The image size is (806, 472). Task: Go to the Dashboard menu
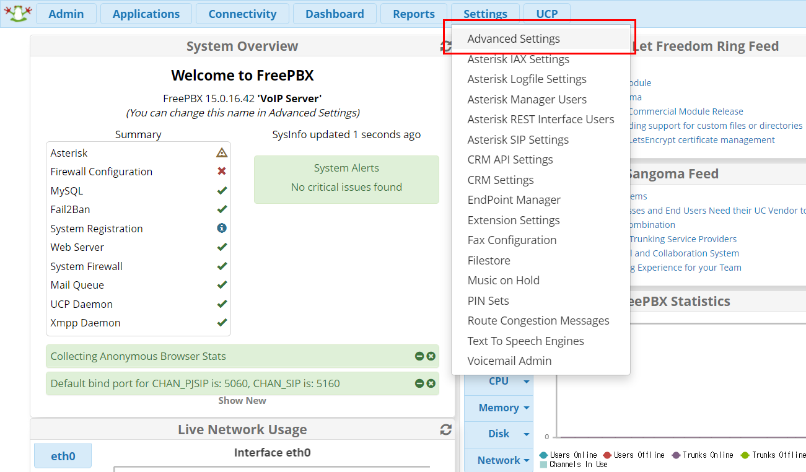pyautogui.click(x=335, y=14)
